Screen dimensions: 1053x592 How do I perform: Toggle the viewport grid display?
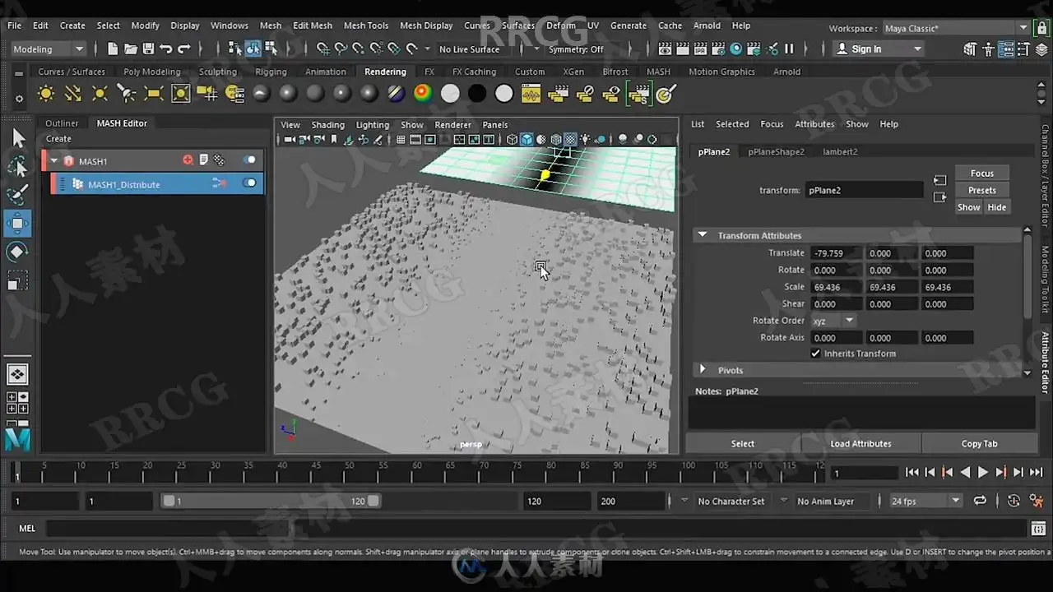pos(401,140)
